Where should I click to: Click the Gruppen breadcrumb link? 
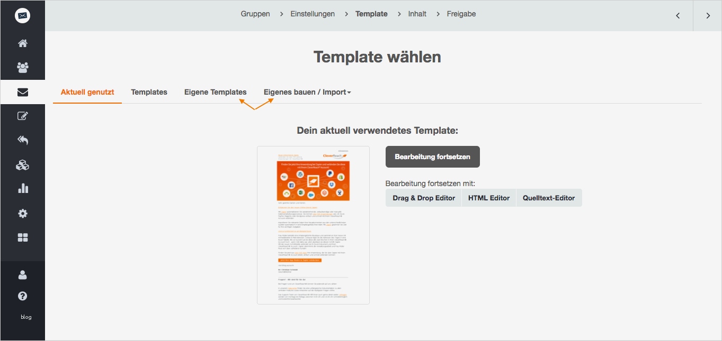coord(255,14)
